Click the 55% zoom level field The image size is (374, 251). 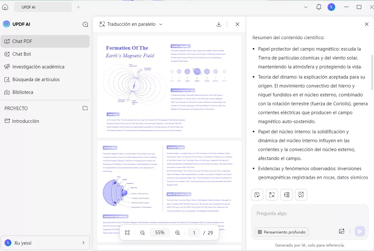160,233
